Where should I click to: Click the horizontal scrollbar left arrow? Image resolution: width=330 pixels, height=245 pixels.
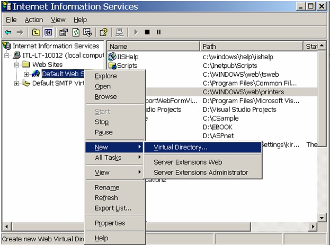coord(6,226)
